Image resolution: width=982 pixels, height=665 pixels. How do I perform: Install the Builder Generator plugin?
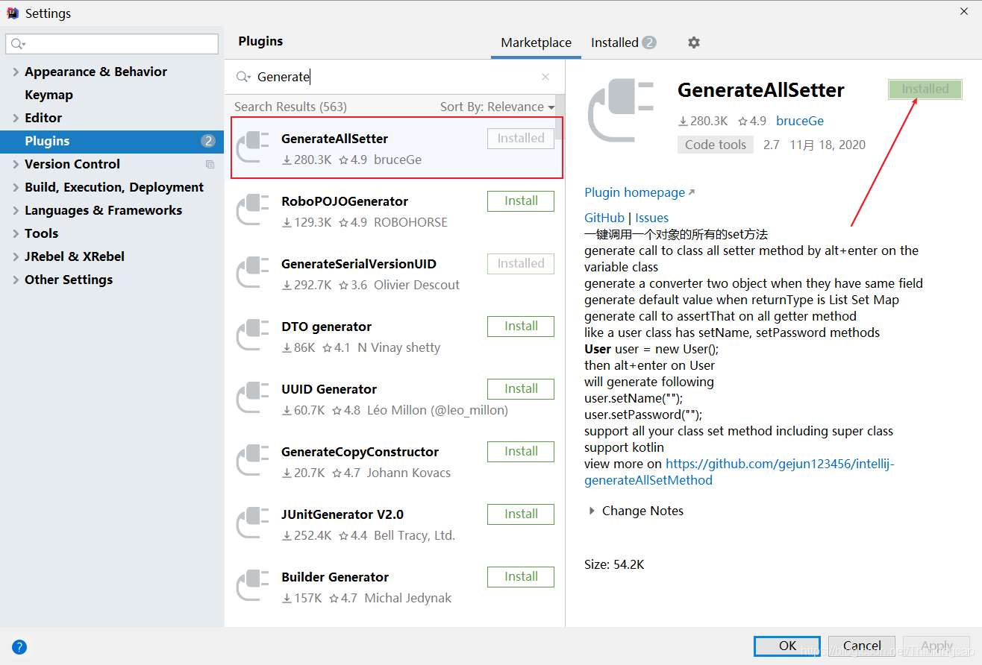521,577
